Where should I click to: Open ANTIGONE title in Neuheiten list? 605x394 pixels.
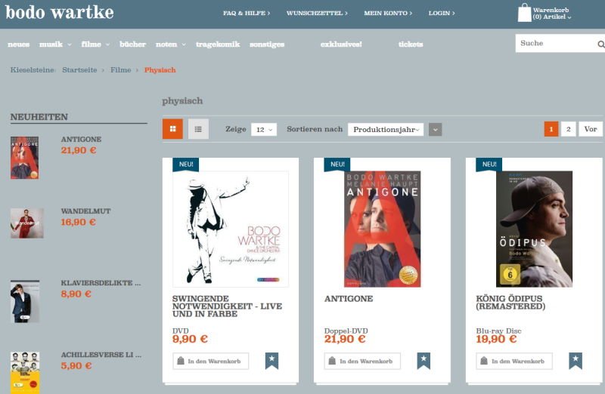[81, 140]
